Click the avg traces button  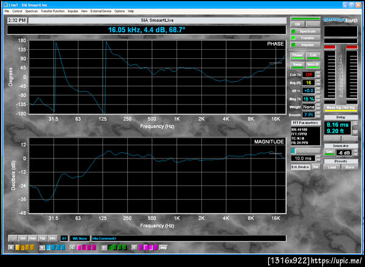(x=164, y=248)
